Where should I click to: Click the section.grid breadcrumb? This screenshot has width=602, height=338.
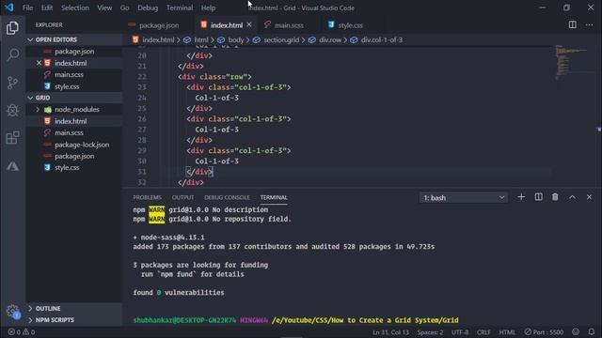281,39
